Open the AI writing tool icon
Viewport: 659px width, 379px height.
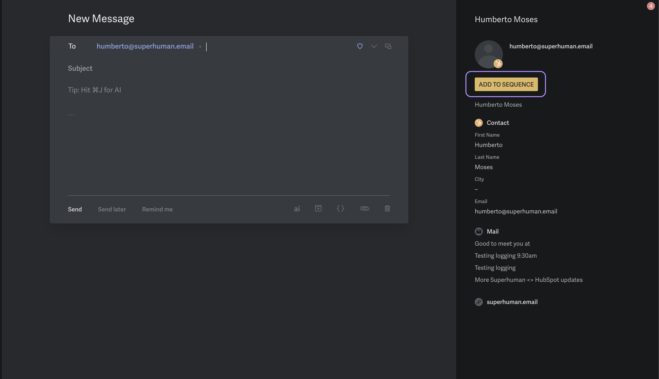click(297, 209)
